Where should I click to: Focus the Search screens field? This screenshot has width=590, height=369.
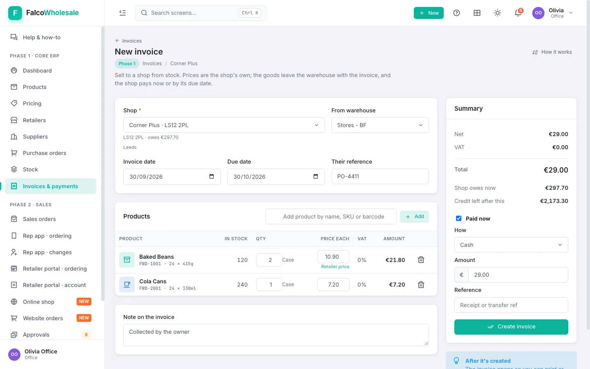(x=201, y=13)
